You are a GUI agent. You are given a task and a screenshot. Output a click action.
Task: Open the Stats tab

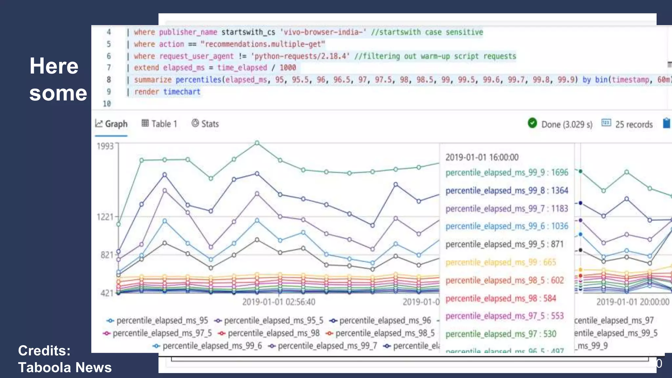point(205,124)
